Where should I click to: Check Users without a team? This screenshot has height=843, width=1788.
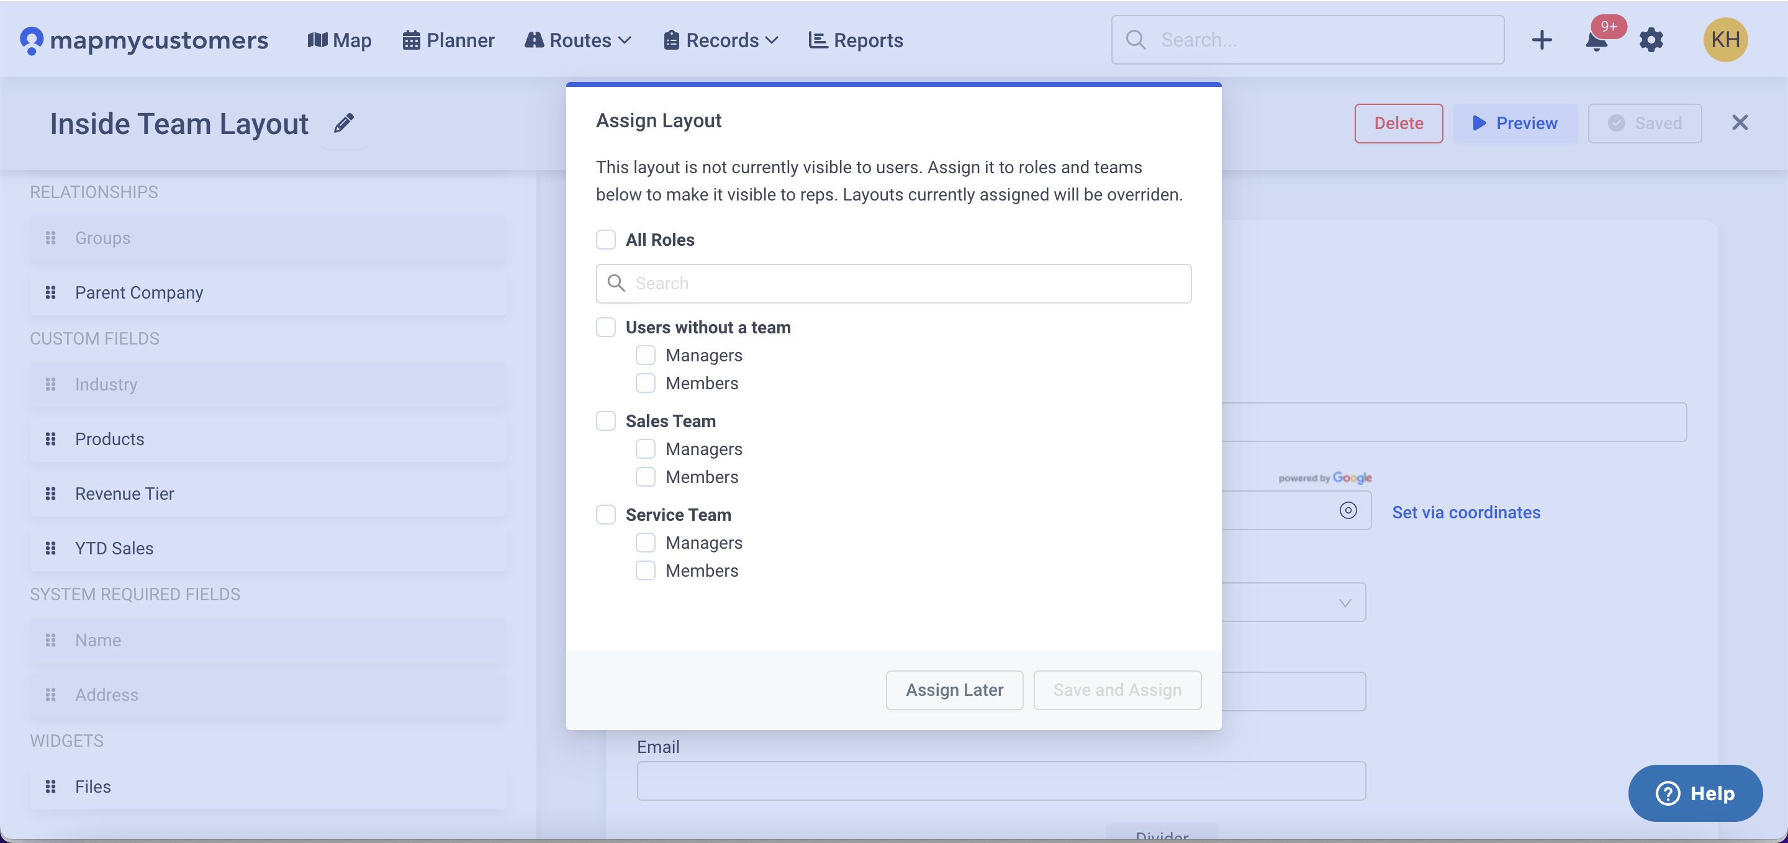tap(606, 328)
